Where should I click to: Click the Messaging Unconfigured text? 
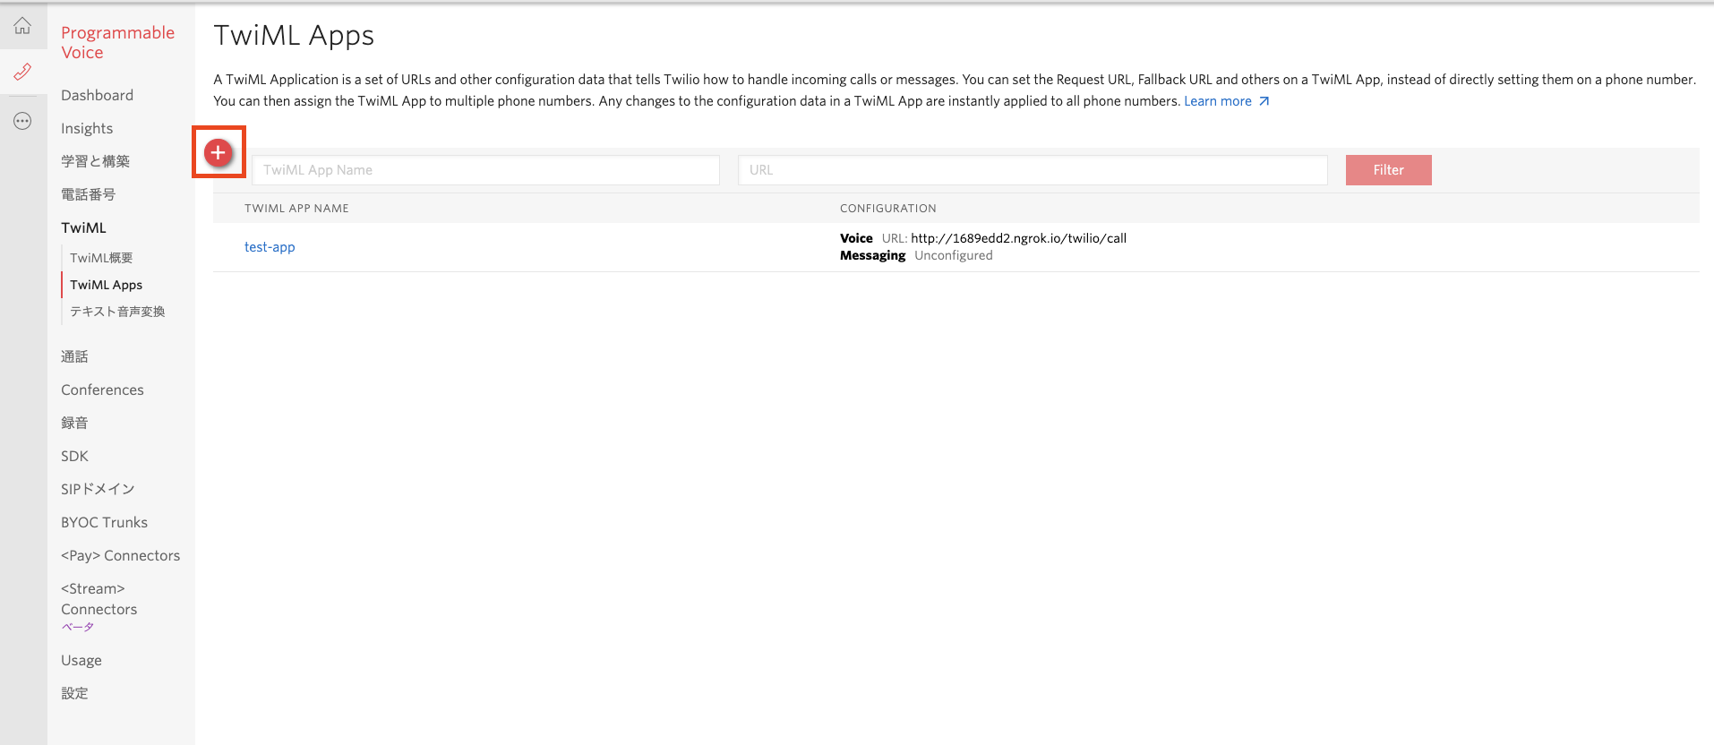click(x=953, y=255)
